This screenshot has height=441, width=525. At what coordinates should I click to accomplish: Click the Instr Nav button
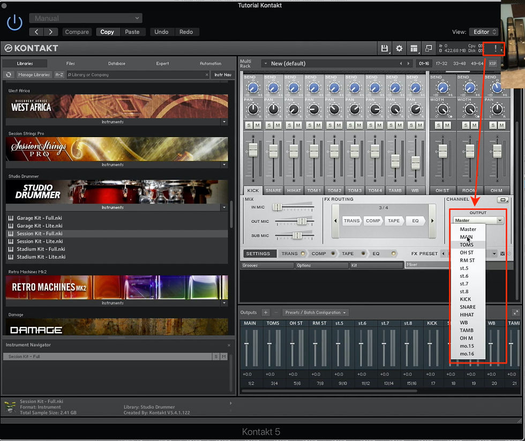click(223, 74)
